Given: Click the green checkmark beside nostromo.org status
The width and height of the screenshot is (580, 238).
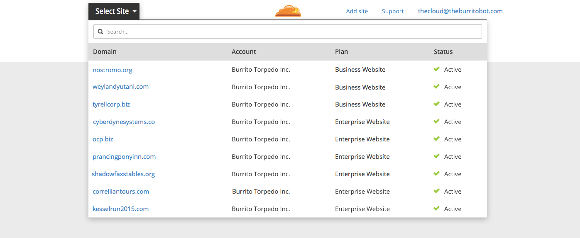Looking at the screenshot, I should [x=436, y=69].
